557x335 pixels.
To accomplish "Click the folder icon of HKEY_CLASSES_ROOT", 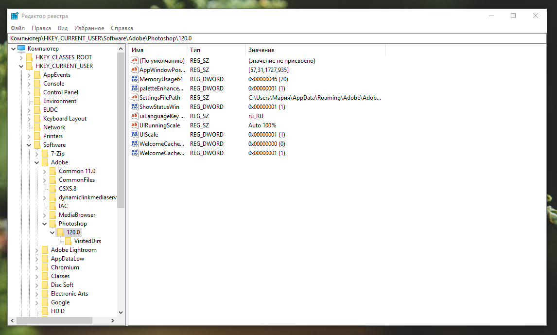I will 30,57.
